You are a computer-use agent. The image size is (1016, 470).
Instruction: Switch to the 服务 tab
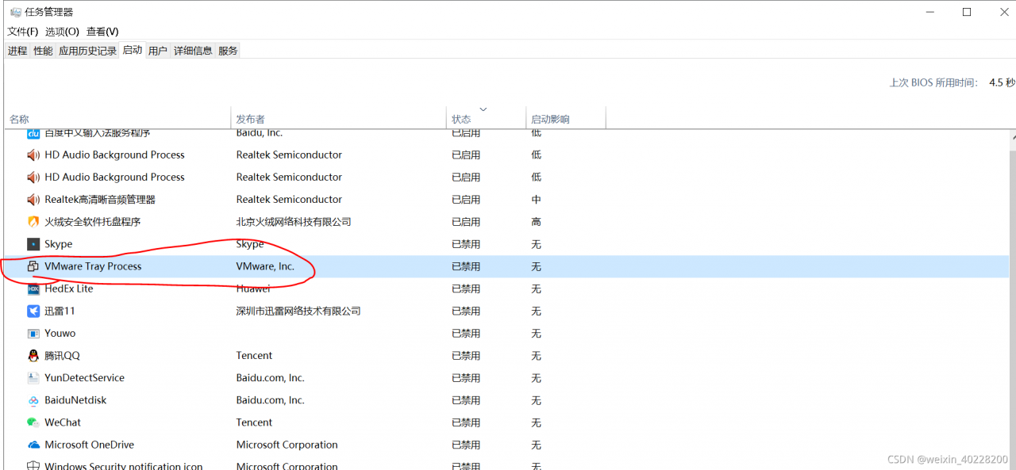coord(228,51)
